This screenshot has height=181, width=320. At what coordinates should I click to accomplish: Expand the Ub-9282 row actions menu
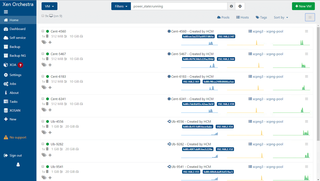click(306, 144)
